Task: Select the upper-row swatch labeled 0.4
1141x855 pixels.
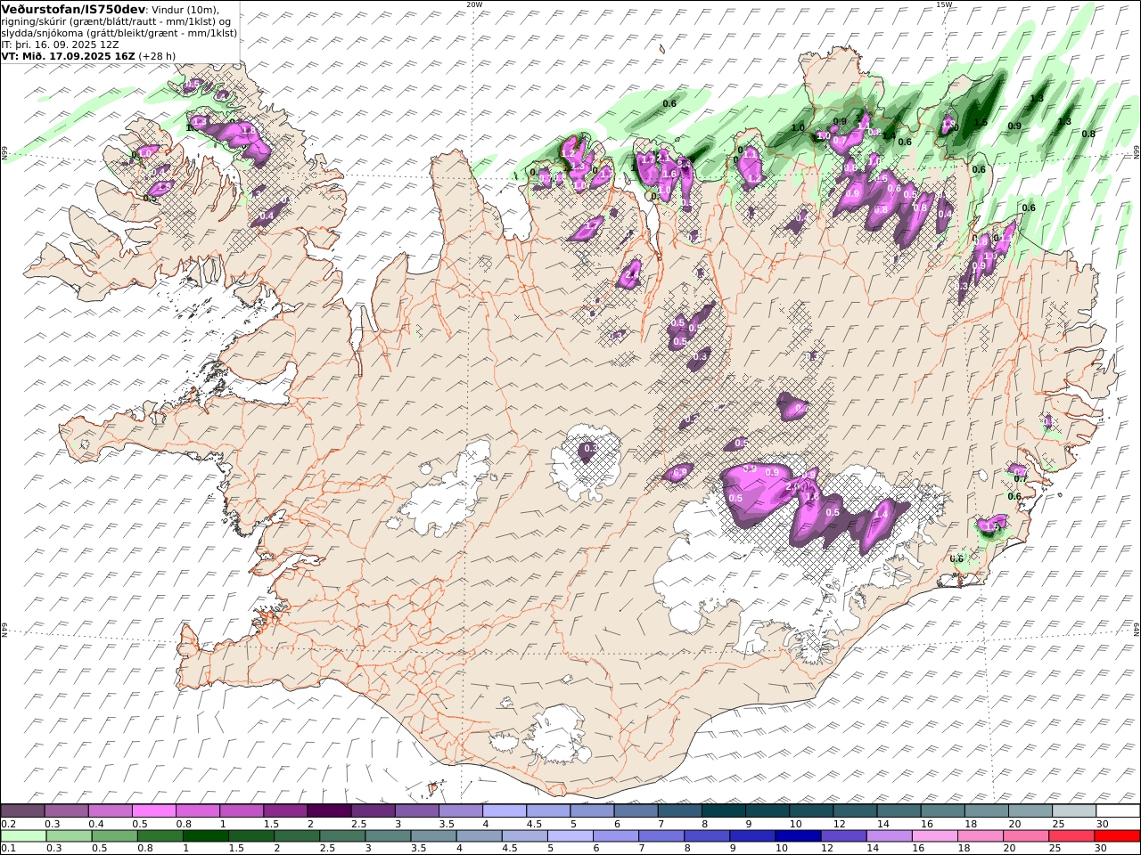Action: (111, 811)
